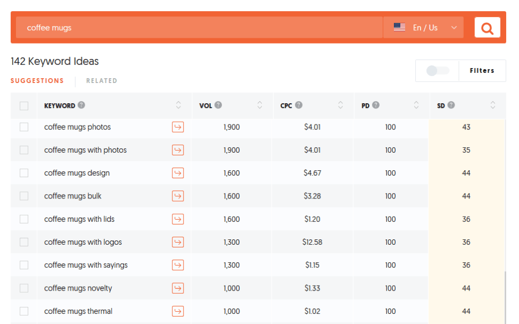The image size is (519, 324).
Task: Sort table by CPC column arrows
Action: click(x=341, y=105)
